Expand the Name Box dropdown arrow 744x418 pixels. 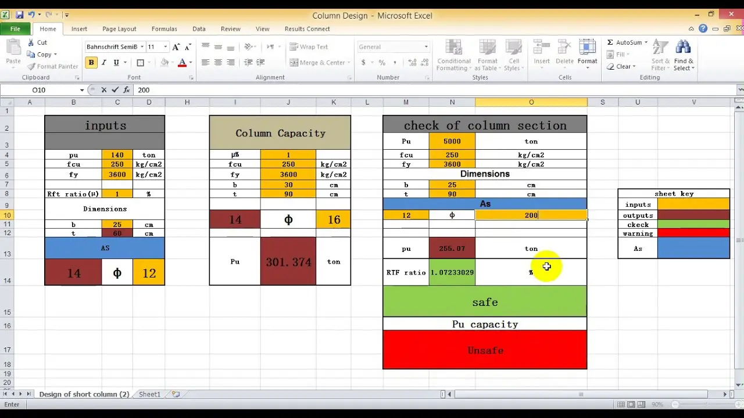pyautogui.click(x=82, y=90)
